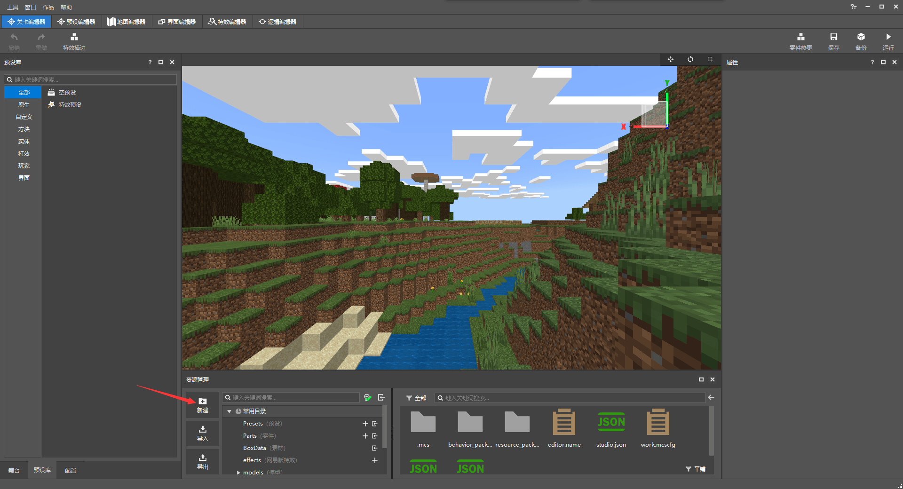The image size is (903, 489).
Task: Click the 导入 import button
Action: point(203,433)
